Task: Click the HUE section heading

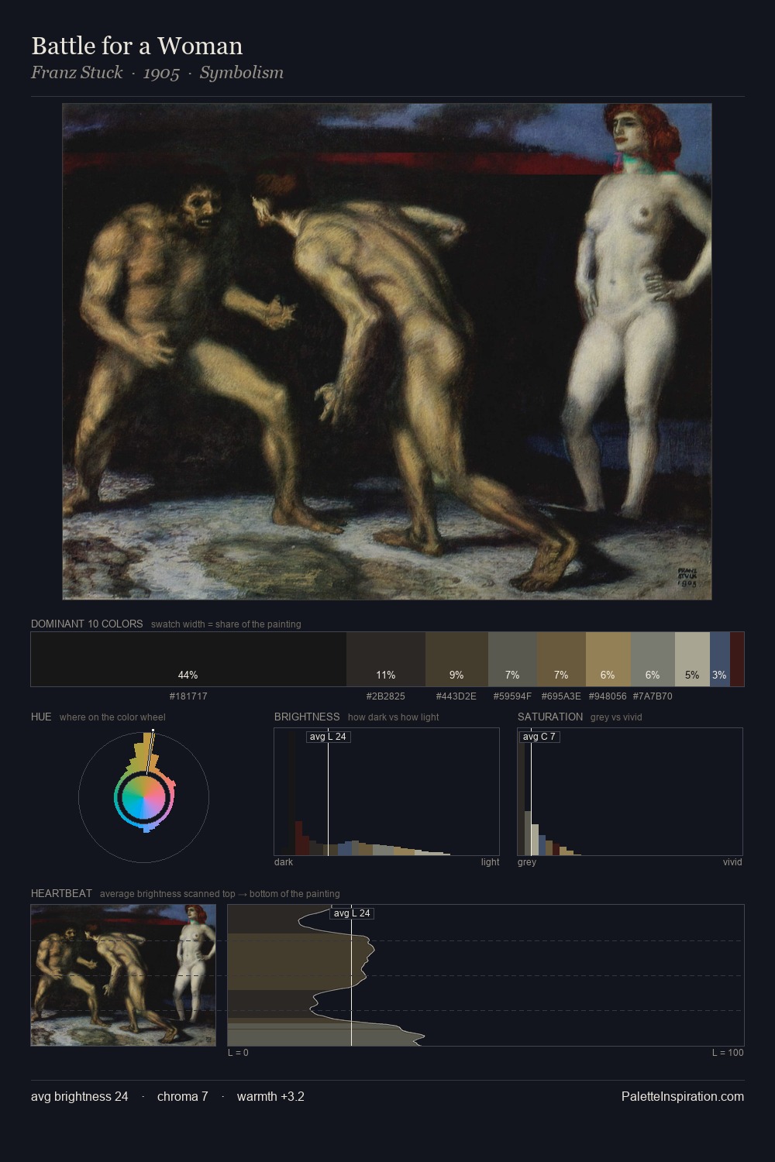Action: point(41,717)
